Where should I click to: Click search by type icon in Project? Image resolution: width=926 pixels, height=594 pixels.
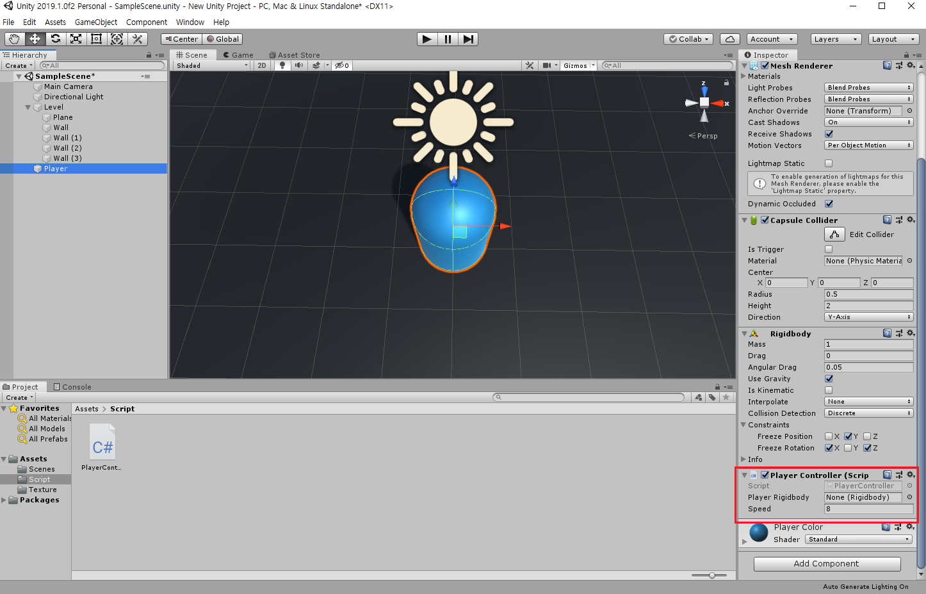click(699, 397)
